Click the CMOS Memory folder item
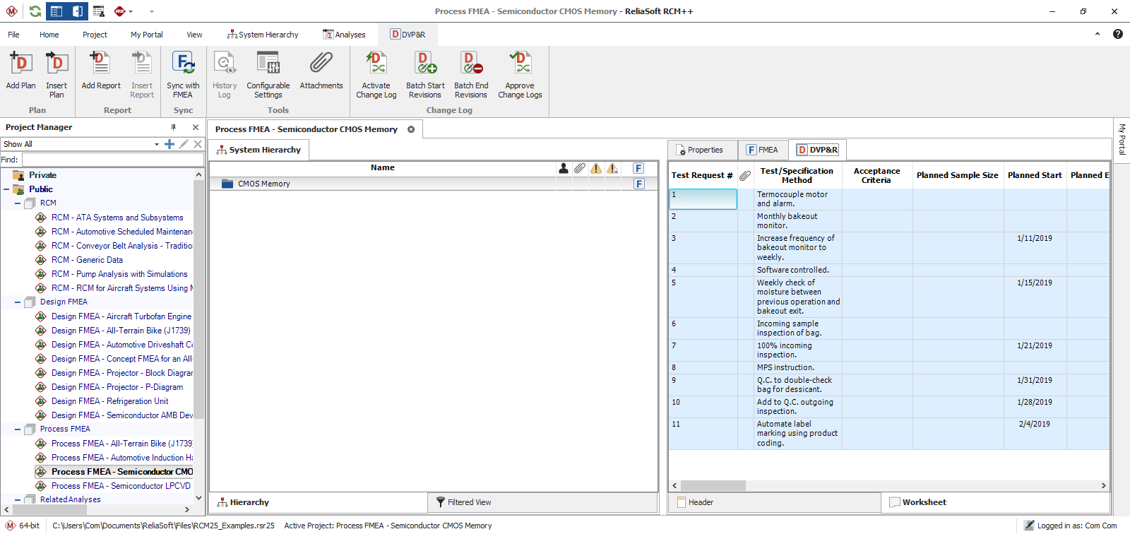The width and height of the screenshot is (1130, 534). [x=264, y=184]
